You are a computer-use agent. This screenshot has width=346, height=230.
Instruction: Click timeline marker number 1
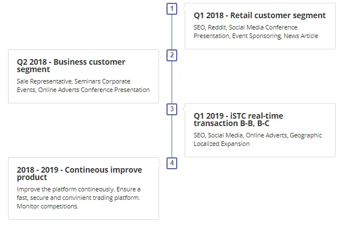point(172,9)
